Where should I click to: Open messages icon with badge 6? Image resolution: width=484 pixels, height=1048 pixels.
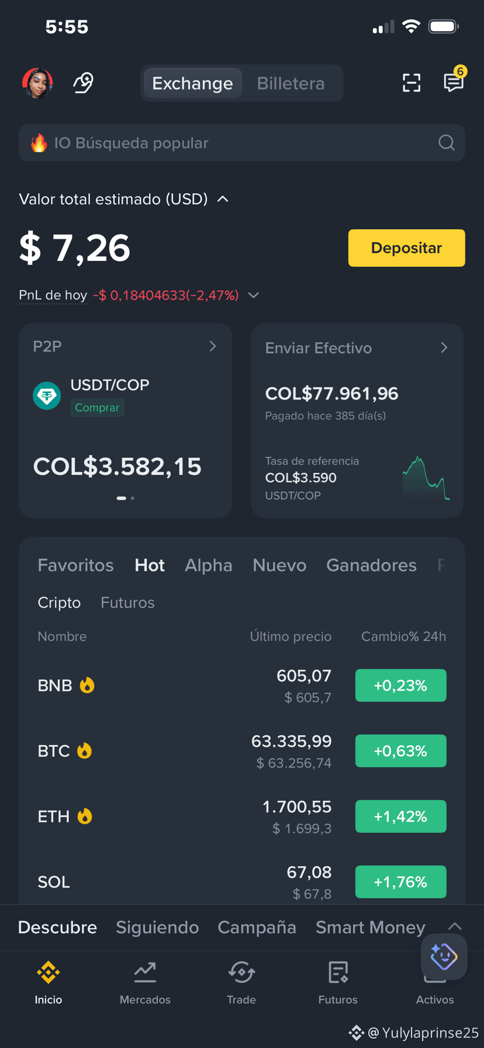454,82
